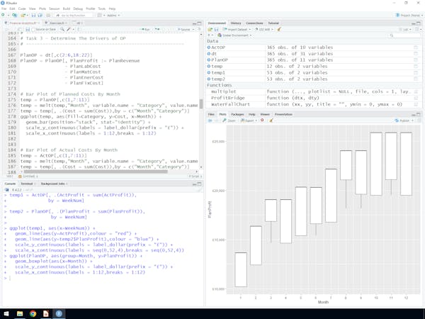Click the source editor vertical scrollbar
This screenshot has height=319, width=425.
coord(201,103)
